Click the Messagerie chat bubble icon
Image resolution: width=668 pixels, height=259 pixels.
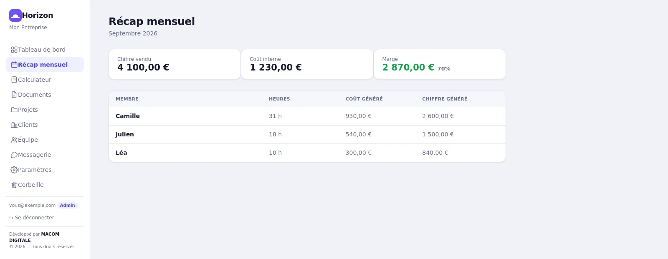(x=14, y=155)
